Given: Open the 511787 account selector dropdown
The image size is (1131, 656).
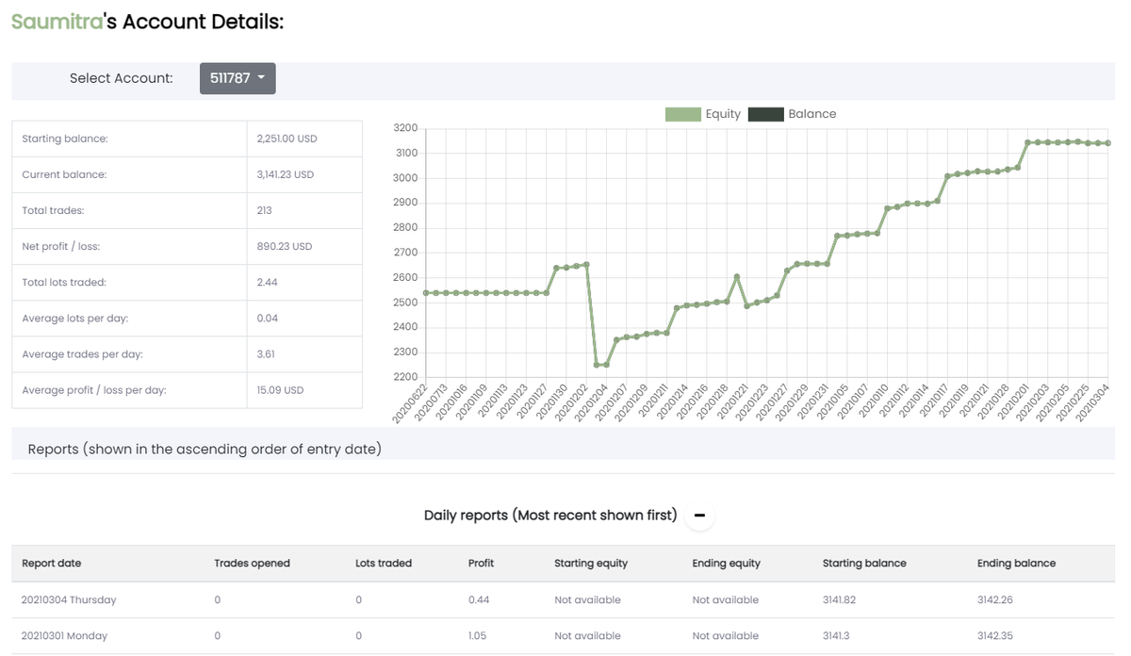Looking at the screenshot, I should tap(238, 78).
